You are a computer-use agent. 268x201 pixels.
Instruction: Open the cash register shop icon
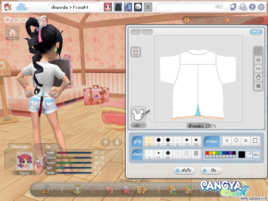[x=77, y=190]
